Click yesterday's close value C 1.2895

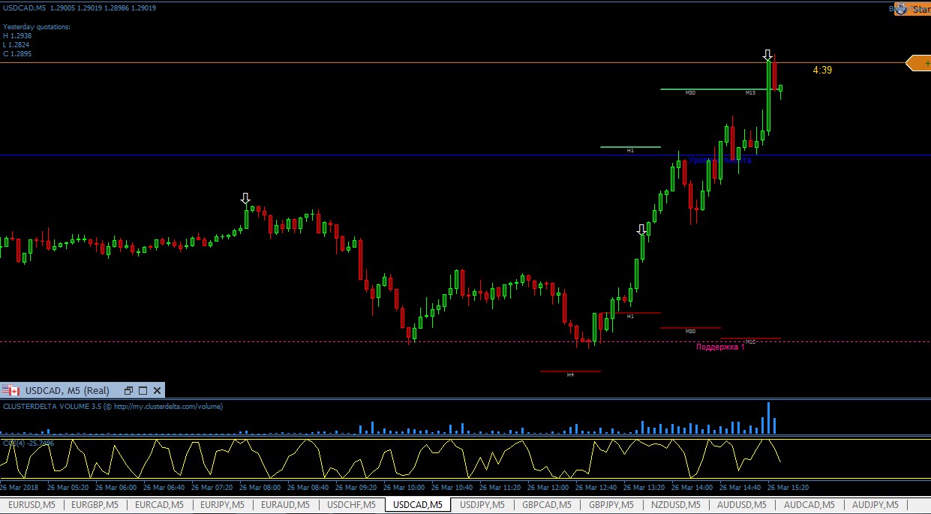pyautogui.click(x=17, y=54)
